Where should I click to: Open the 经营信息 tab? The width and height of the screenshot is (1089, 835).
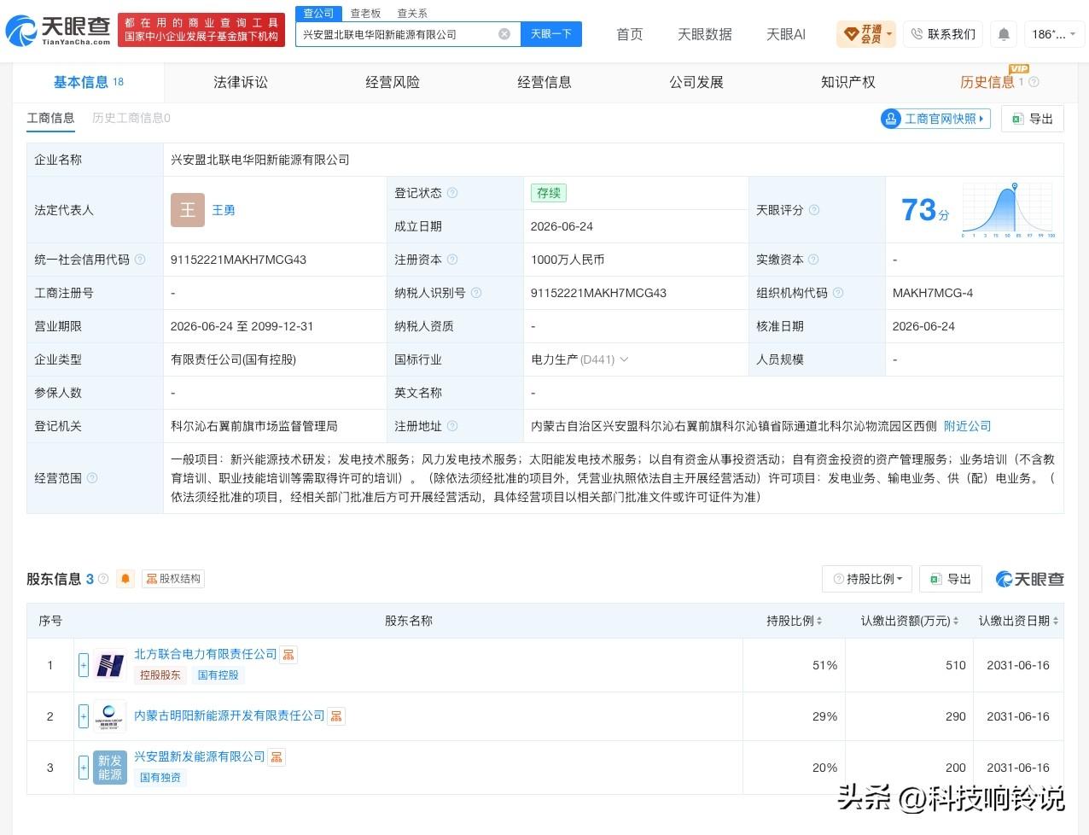click(544, 82)
